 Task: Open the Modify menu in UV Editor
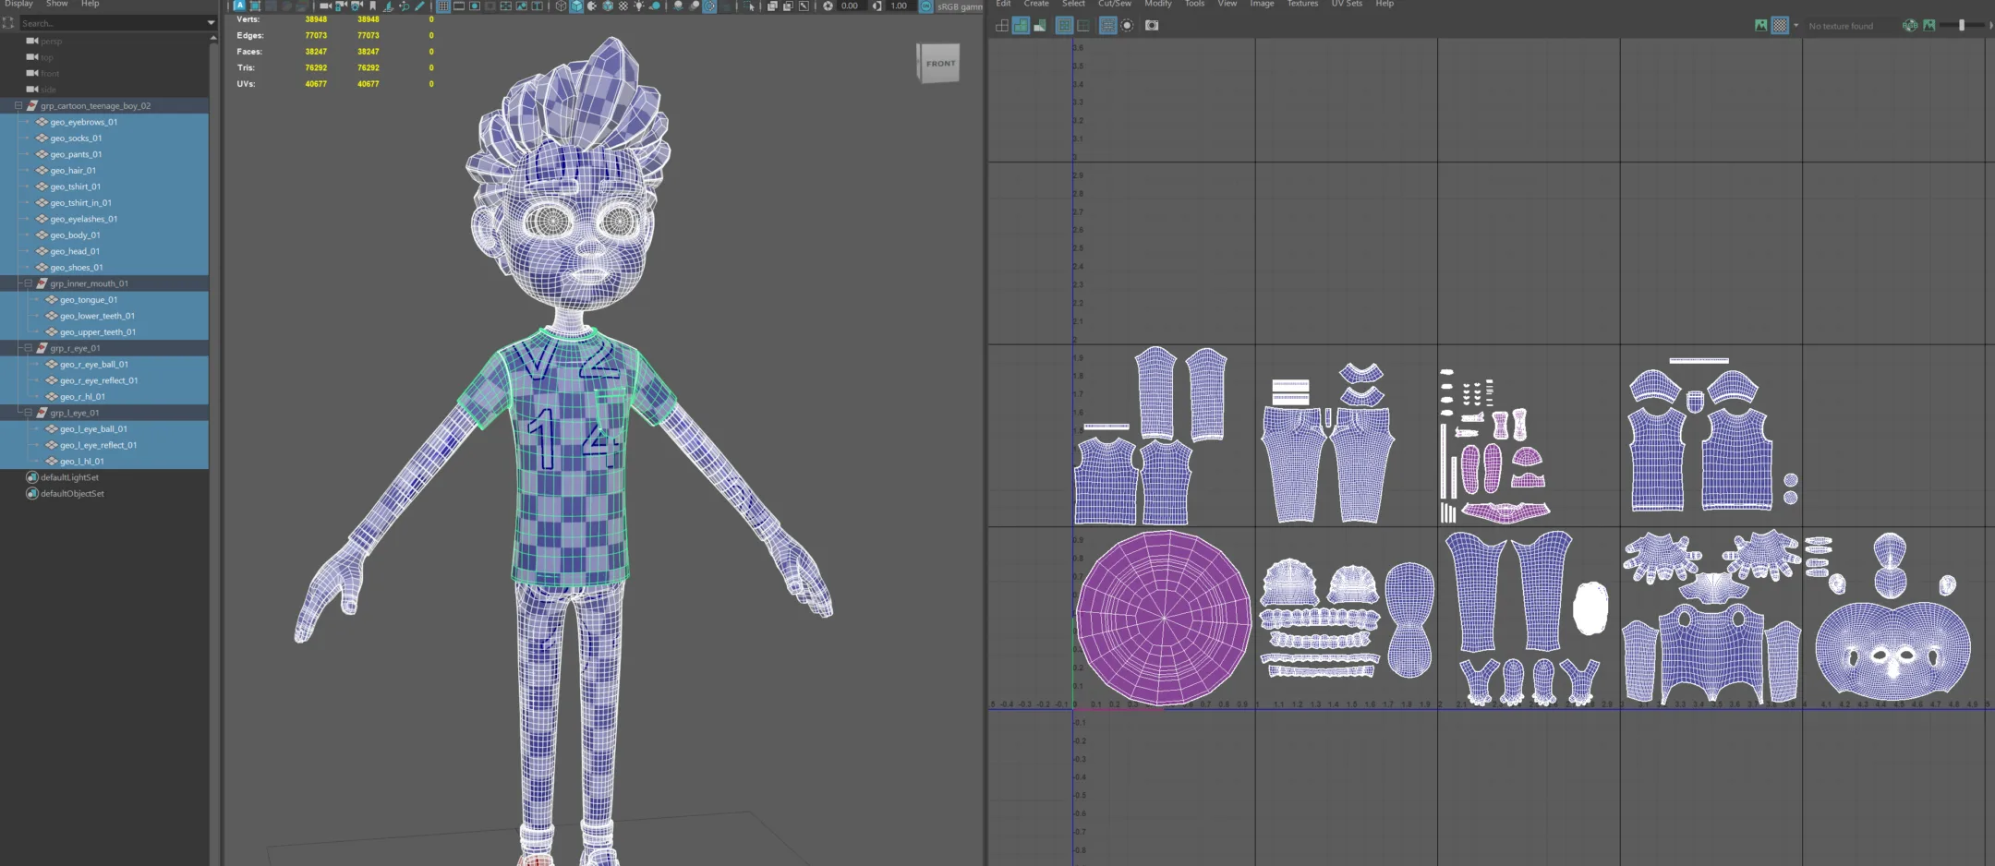(1158, 4)
